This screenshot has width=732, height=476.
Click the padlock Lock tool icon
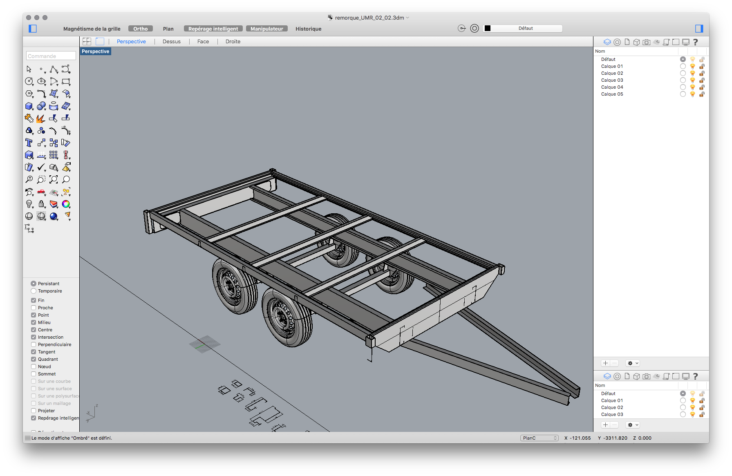tap(41, 204)
